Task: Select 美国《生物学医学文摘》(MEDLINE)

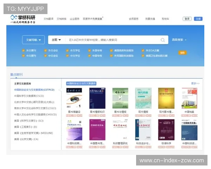Action: coord(33,133)
